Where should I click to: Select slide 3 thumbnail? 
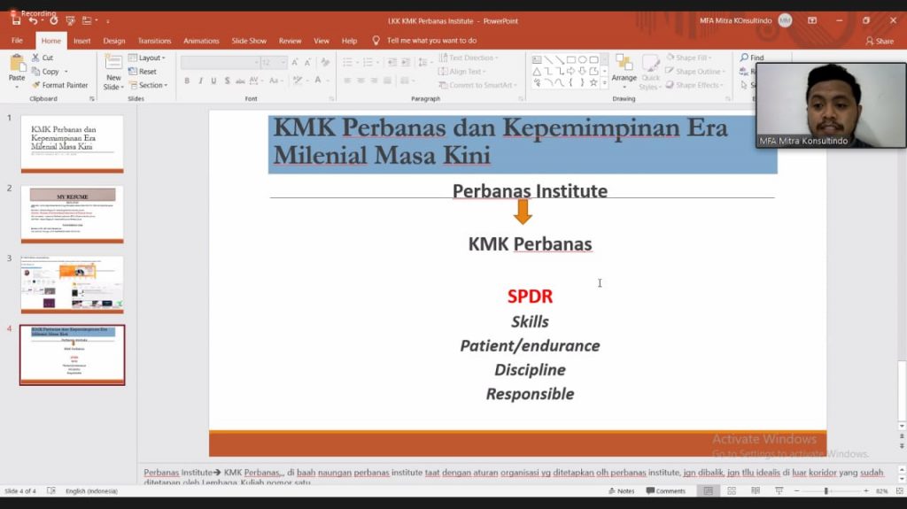(x=73, y=284)
